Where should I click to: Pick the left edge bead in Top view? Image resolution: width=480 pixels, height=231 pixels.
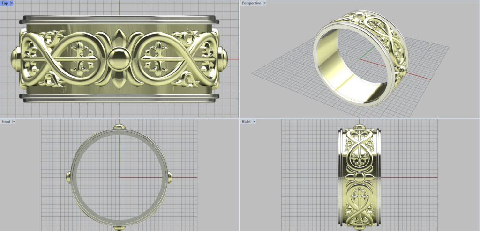click(15, 59)
